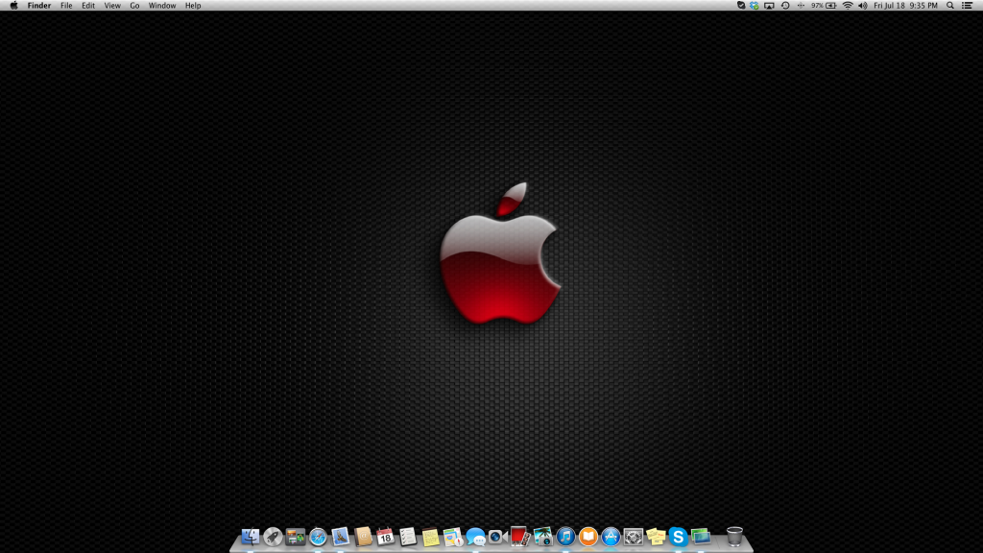The height and width of the screenshot is (553, 983).
Task: Open the App Store in the Dock
Action: (x=611, y=537)
